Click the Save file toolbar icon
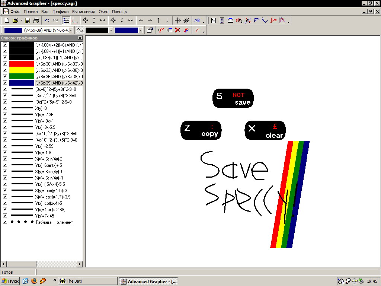This screenshot has height=286, width=381. [x=28, y=20]
